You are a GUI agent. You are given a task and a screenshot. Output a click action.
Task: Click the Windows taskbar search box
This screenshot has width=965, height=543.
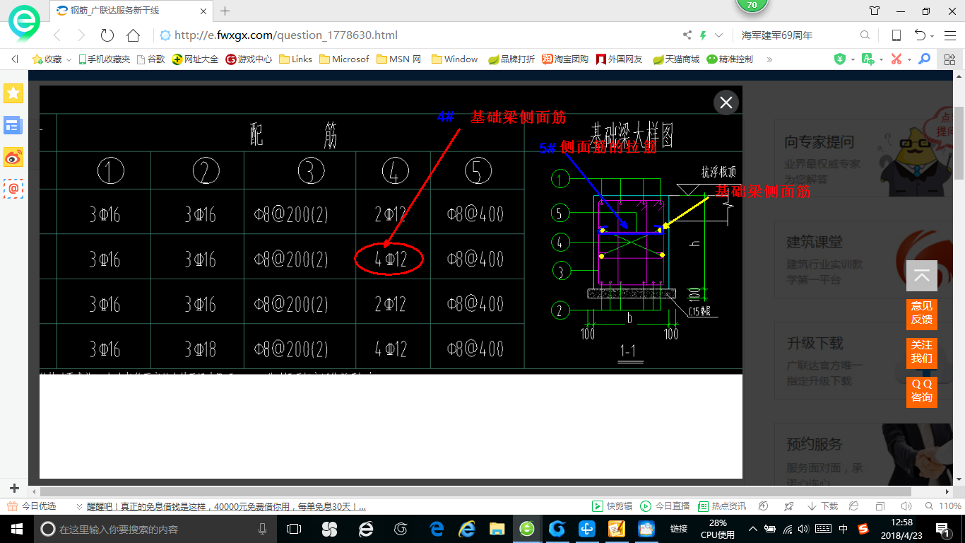pos(155,529)
